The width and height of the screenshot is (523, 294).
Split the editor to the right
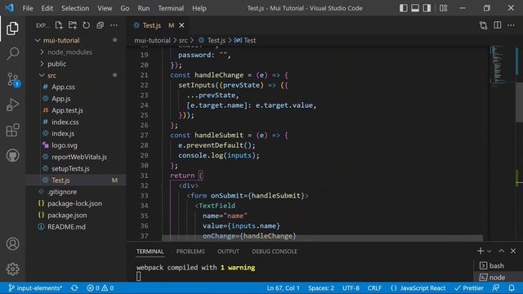(x=498, y=25)
